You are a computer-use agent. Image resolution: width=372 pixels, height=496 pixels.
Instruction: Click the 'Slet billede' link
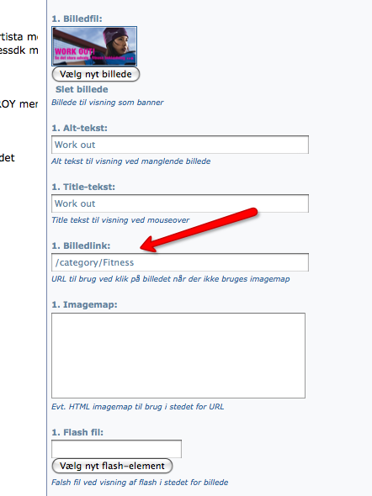click(82, 89)
